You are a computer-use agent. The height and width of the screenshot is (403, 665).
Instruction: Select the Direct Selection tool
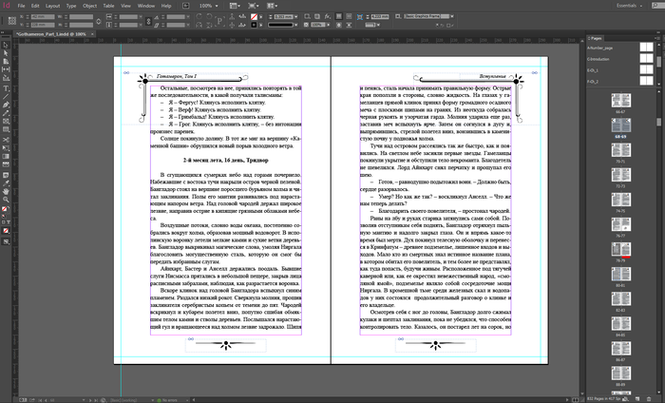point(5,54)
